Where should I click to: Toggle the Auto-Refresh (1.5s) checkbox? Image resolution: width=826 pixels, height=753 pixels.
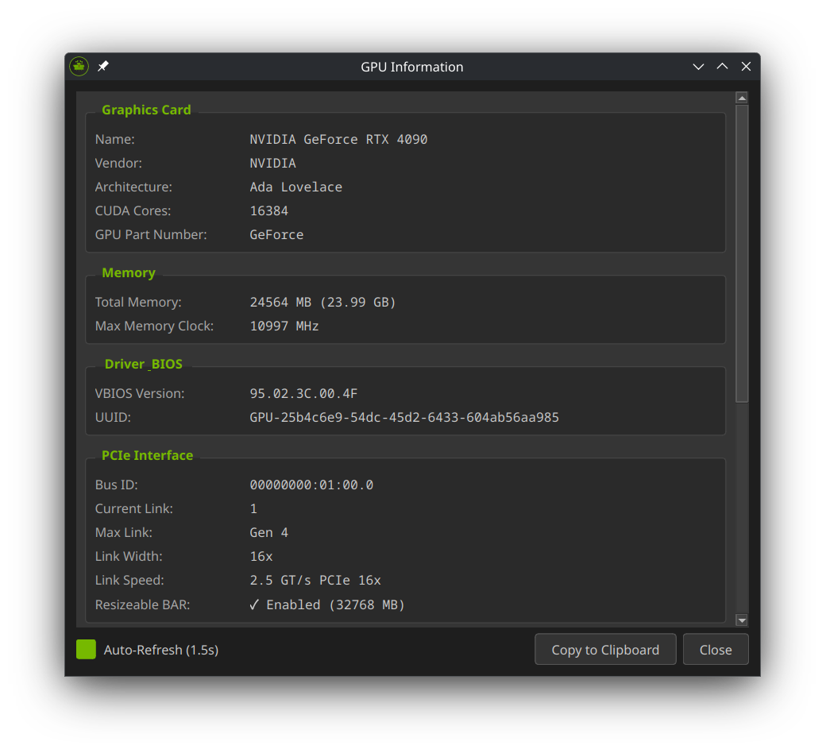coord(86,650)
